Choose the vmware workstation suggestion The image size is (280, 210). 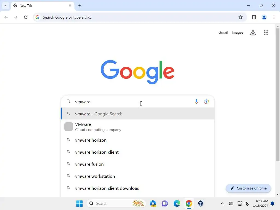click(138, 176)
